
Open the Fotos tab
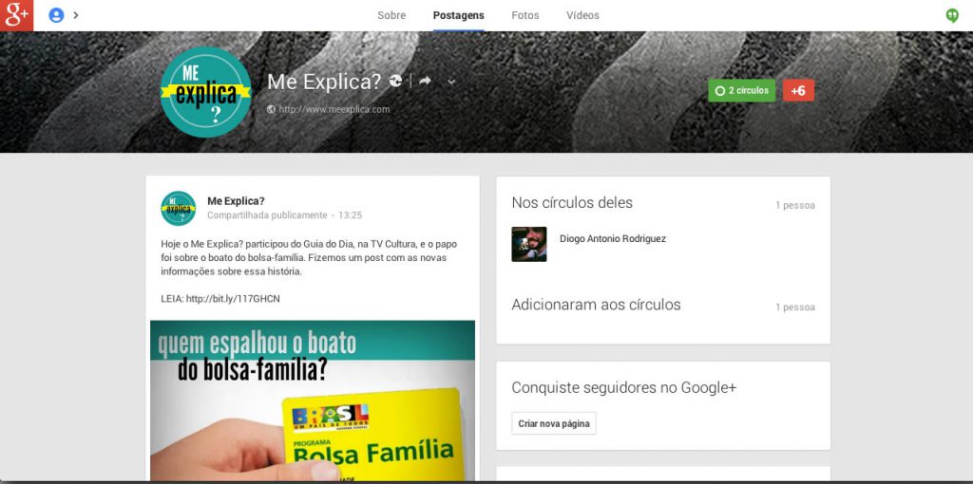point(525,15)
